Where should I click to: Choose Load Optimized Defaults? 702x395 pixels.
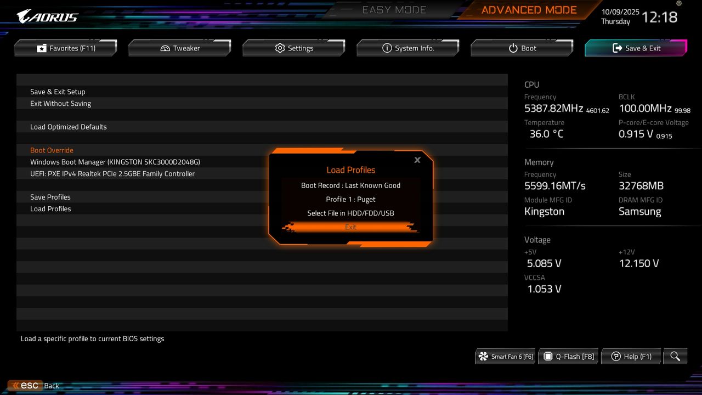coord(69,127)
